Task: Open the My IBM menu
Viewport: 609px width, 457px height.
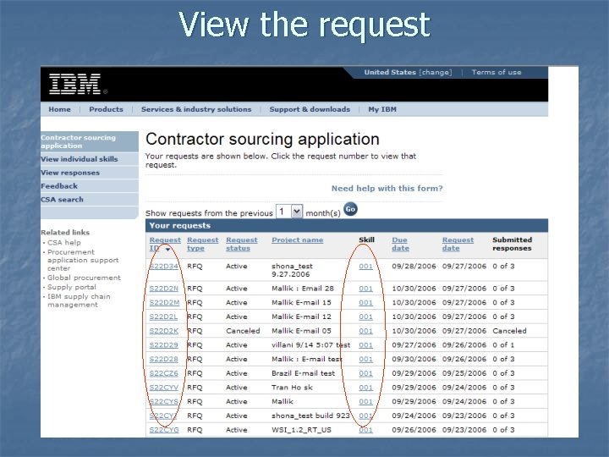Action: pos(382,109)
